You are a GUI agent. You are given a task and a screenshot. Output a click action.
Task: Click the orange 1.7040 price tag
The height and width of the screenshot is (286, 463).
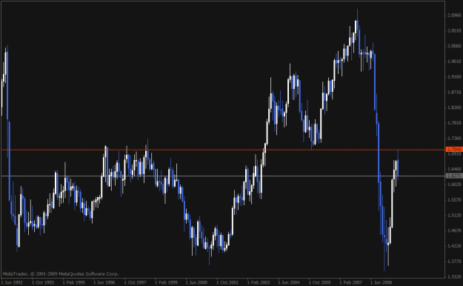(454, 150)
